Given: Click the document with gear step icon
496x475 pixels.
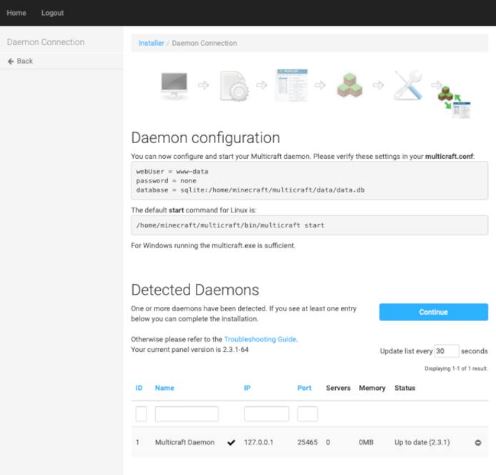Looking at the screenshot, I should 232,86.
